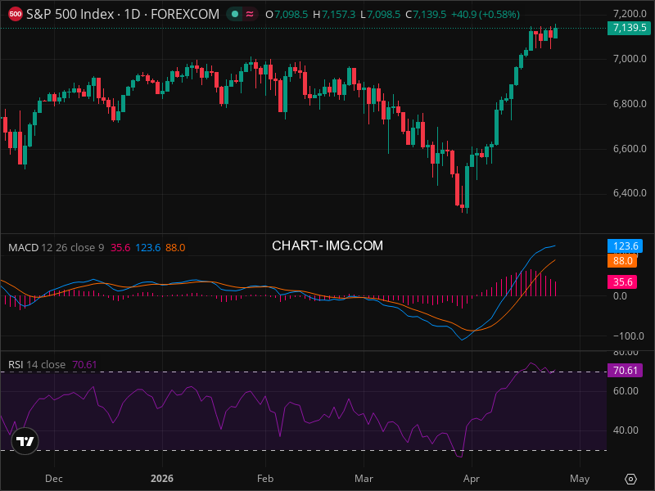Click the 6,600.0 price axis label

[630, 149]
